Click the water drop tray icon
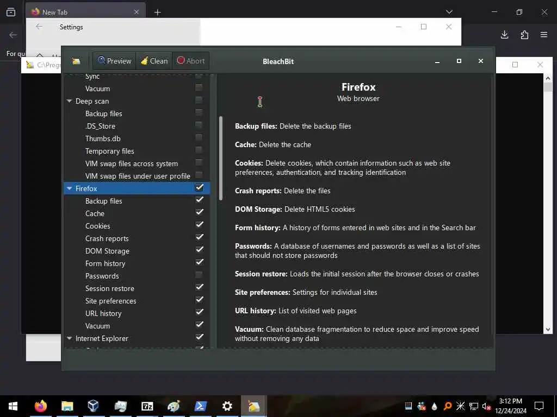The height and width of the screenshot is (417, 557). [435, 406]
